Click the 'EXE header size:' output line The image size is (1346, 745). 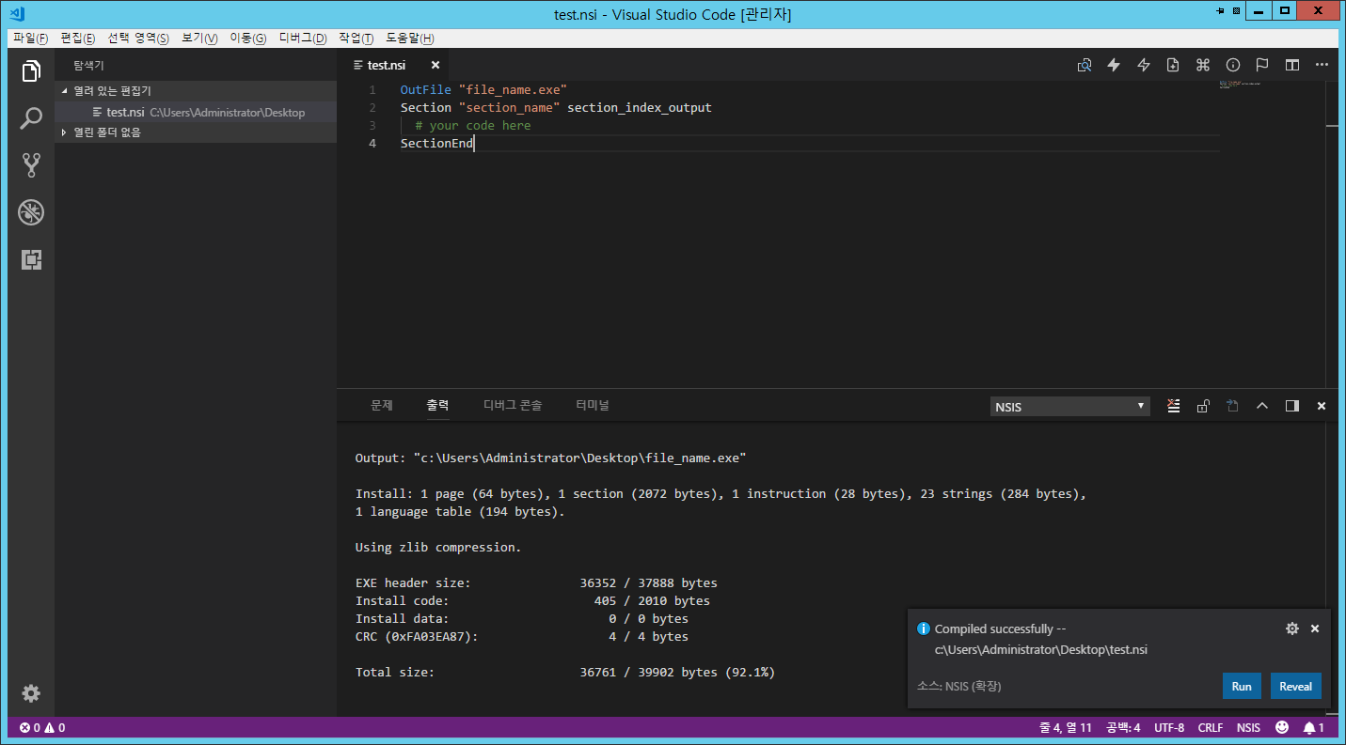pyautogui.click(x=536, y=582)
